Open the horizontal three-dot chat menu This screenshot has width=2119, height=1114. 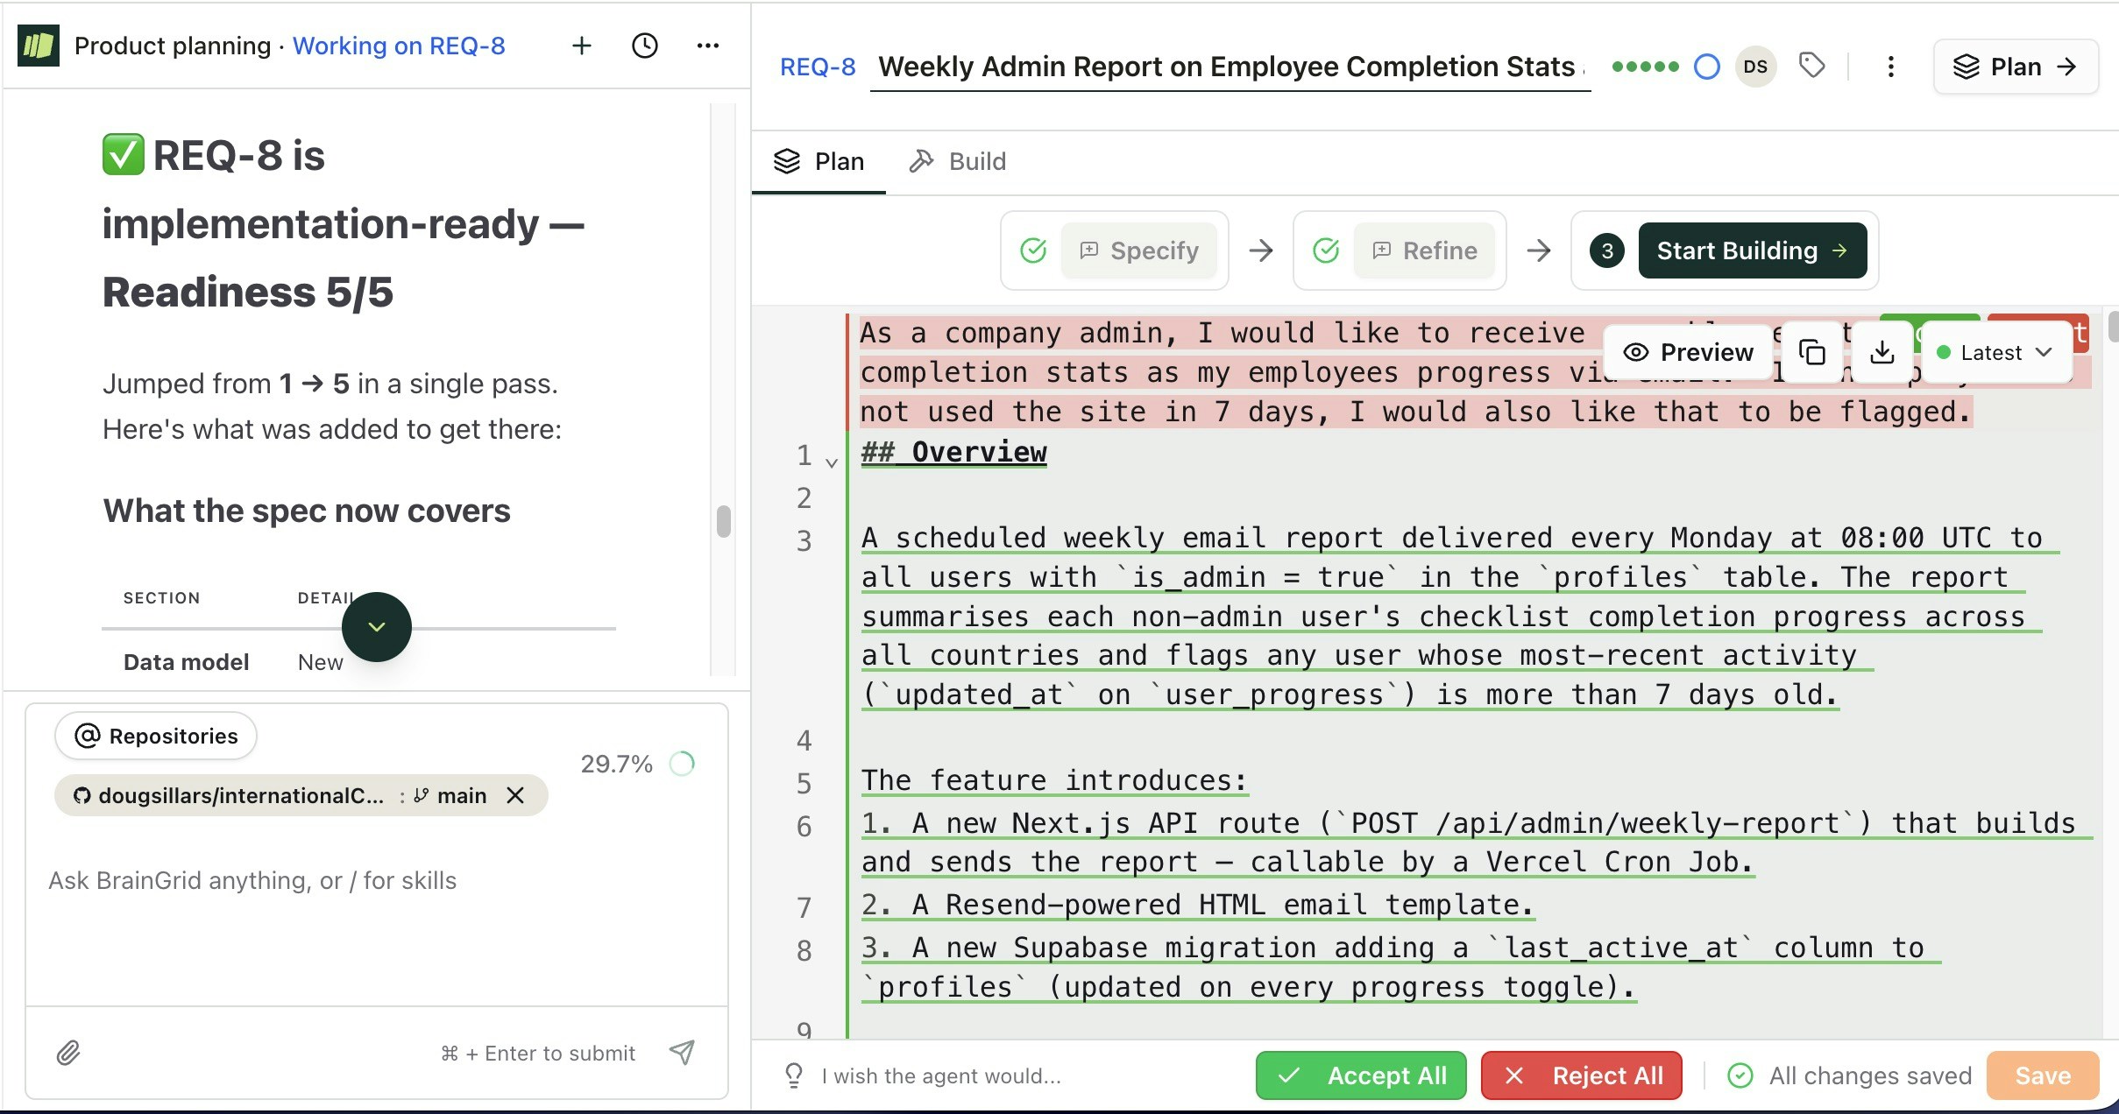coord(708,46)
